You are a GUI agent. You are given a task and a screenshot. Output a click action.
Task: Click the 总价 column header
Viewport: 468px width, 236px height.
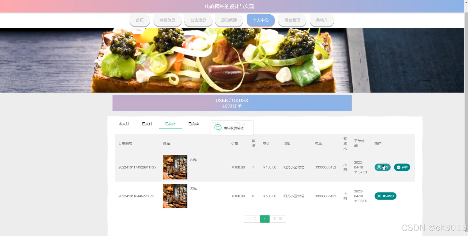(x=266, y=143)
